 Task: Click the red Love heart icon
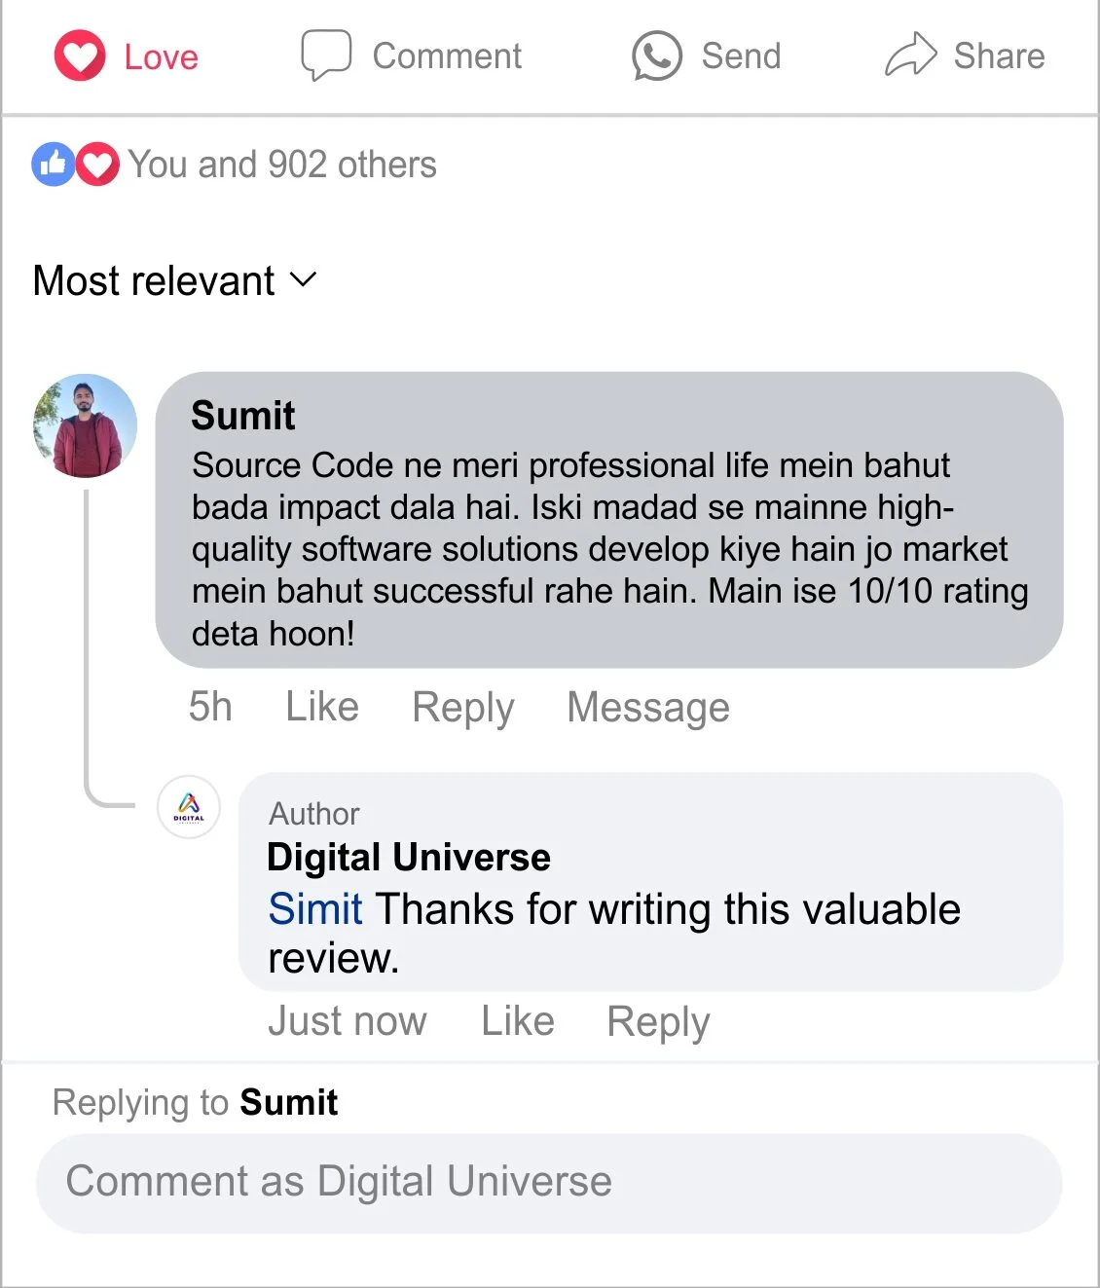pyautogui.click(x=80, y=55)
